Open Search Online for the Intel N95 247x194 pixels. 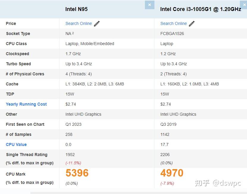79,23
